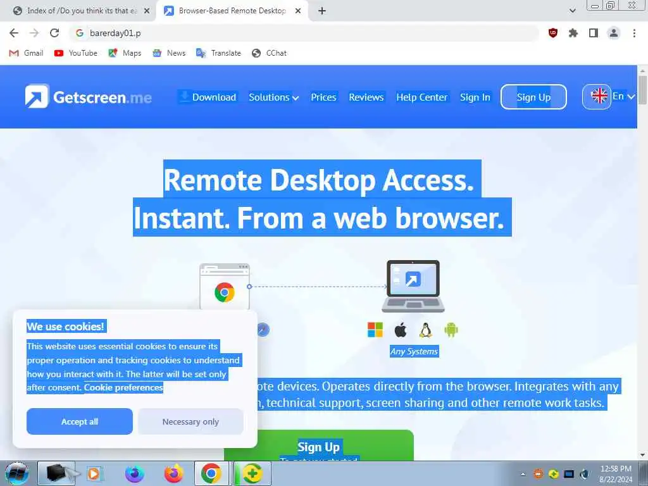Screen dimensions: 648x486
Task: Click the 'Remote Desktop Access.' headline
Action: (319, 180)
